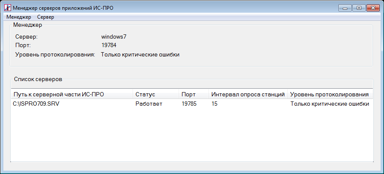Click Интервал опроса станций column header
This screenshot has height=174, width=384.
pos(248,94)
